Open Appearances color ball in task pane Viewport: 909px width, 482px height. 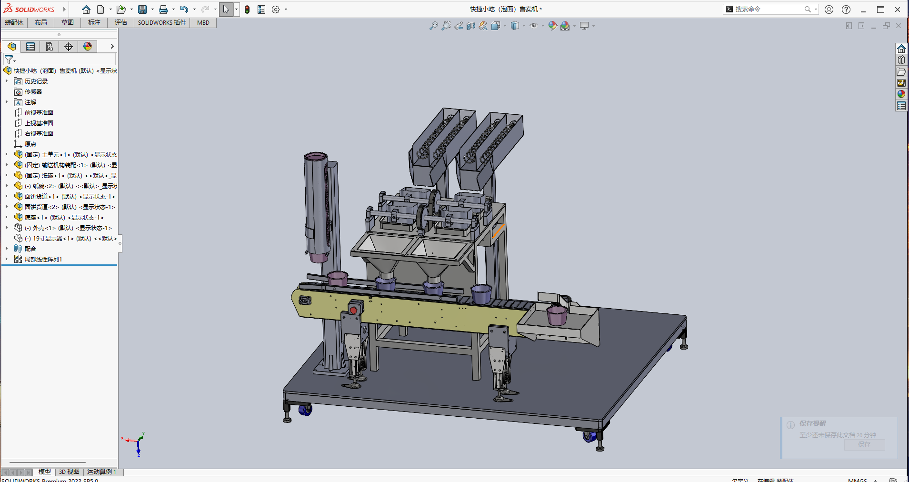[x=901, y=94]
